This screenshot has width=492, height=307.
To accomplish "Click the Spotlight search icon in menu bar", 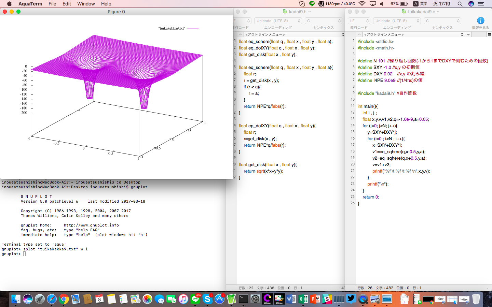I will point(460,4).
